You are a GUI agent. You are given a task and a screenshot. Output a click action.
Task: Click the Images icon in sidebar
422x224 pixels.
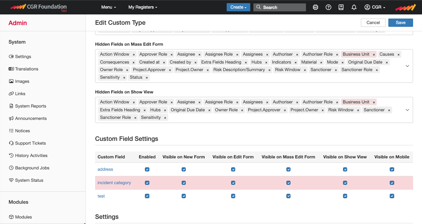click(11, 81)
